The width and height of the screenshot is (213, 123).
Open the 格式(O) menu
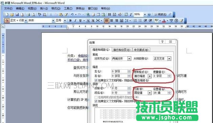[56, 8]
